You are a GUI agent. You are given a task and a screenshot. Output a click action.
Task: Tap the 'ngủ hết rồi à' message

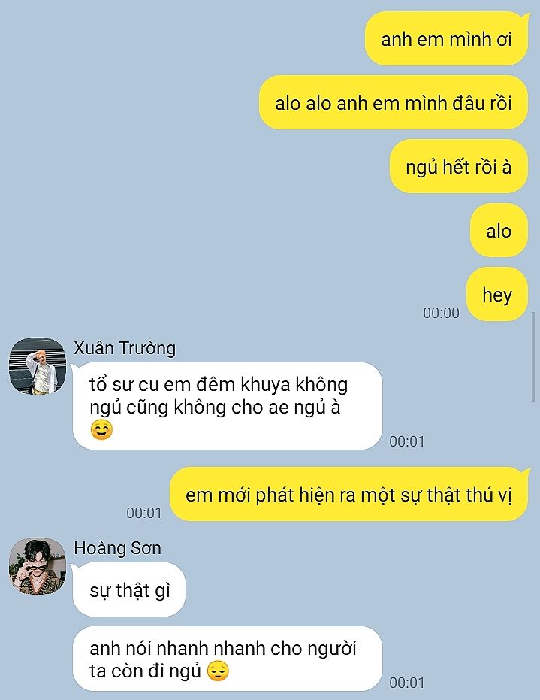(x=458, y=166)
